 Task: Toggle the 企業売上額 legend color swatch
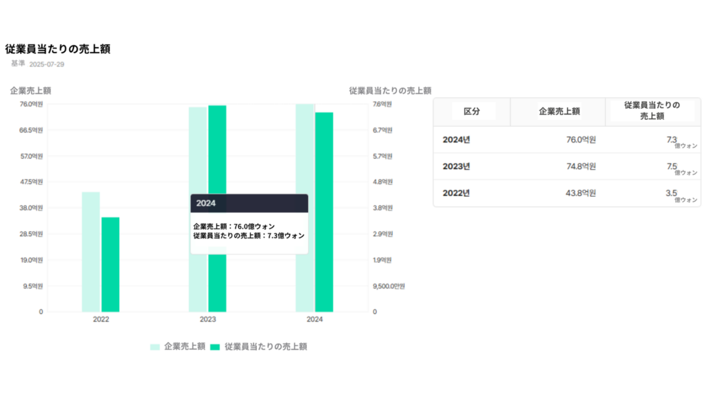coord(155,346)
